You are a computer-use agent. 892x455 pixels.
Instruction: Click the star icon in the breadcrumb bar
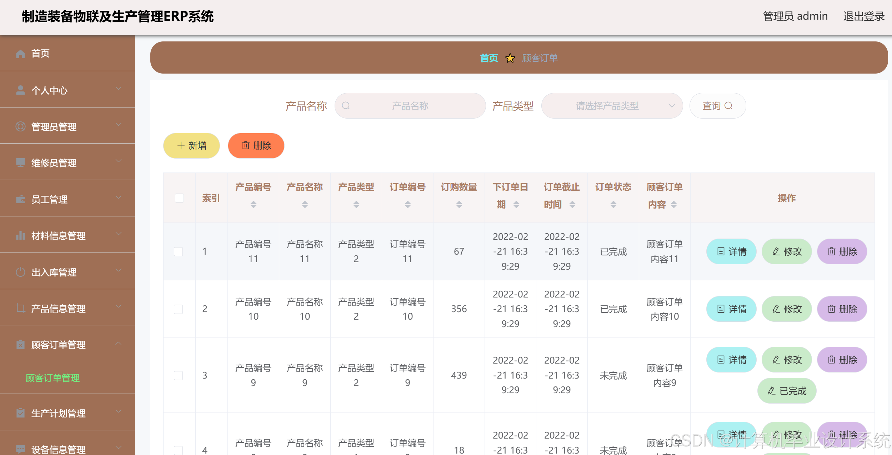point(510,58)
